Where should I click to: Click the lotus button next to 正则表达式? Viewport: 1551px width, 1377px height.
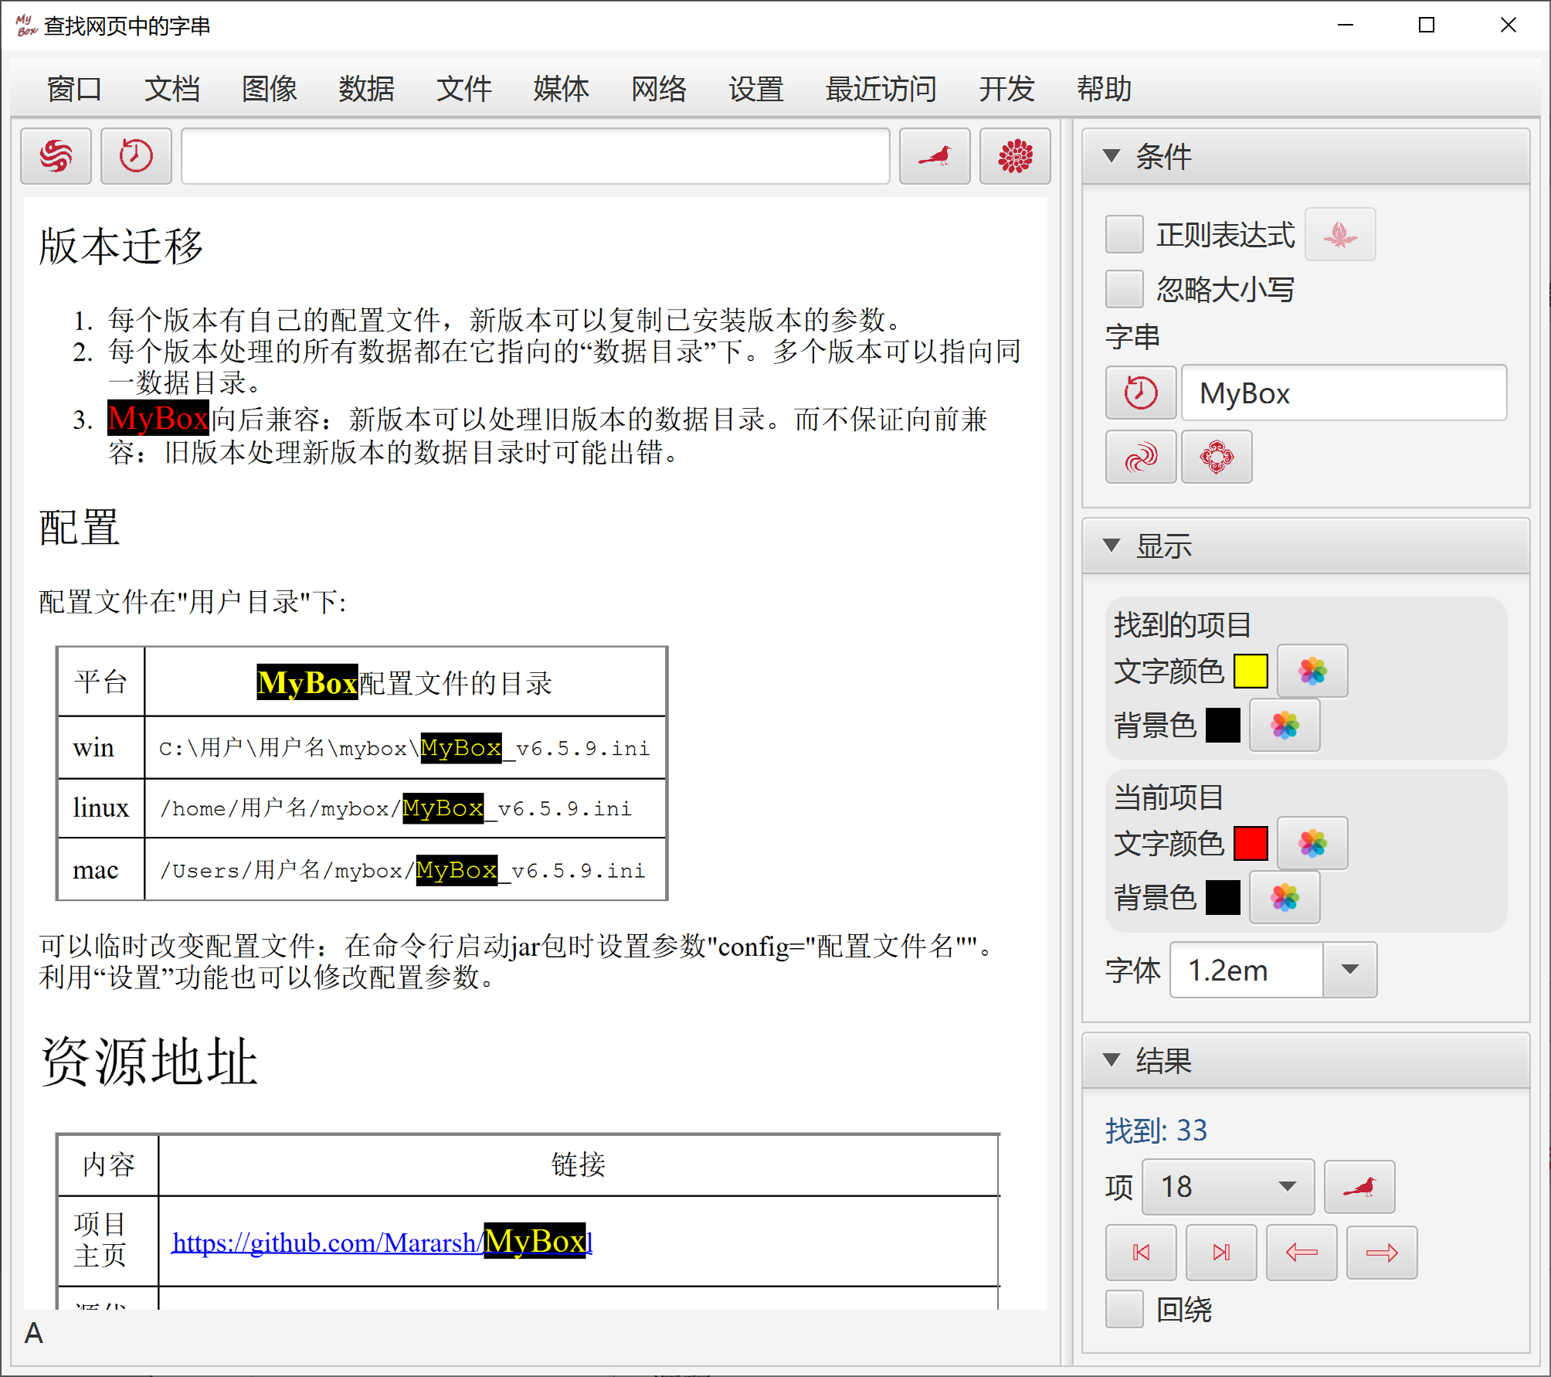1340,234
